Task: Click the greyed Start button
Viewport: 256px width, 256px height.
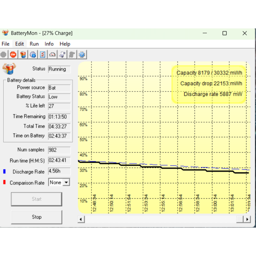Action: tap(36, 199)
